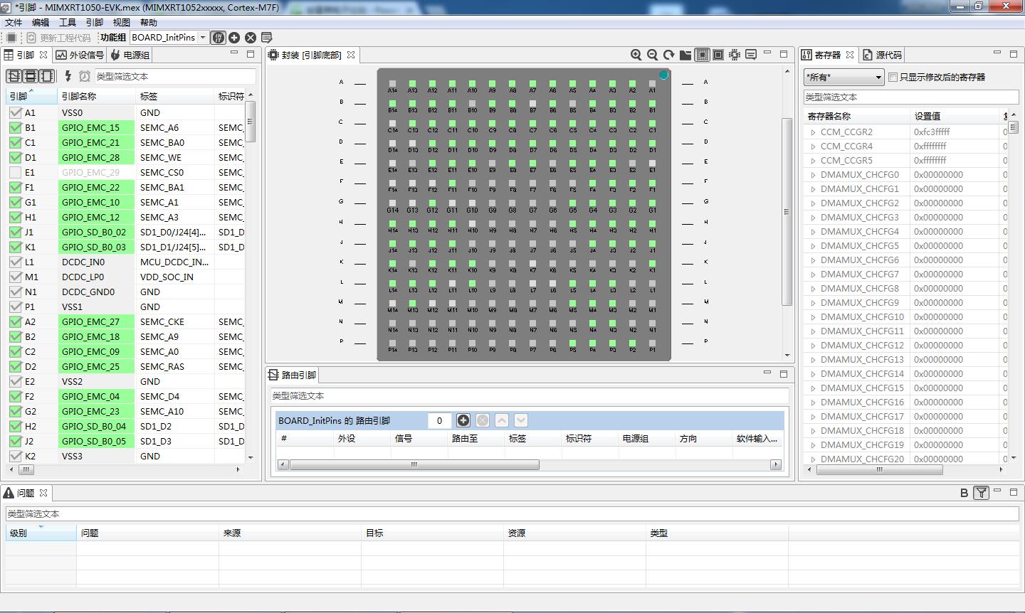
Task: Click the 更新工程代码 update code button
Action: point(58,38)
